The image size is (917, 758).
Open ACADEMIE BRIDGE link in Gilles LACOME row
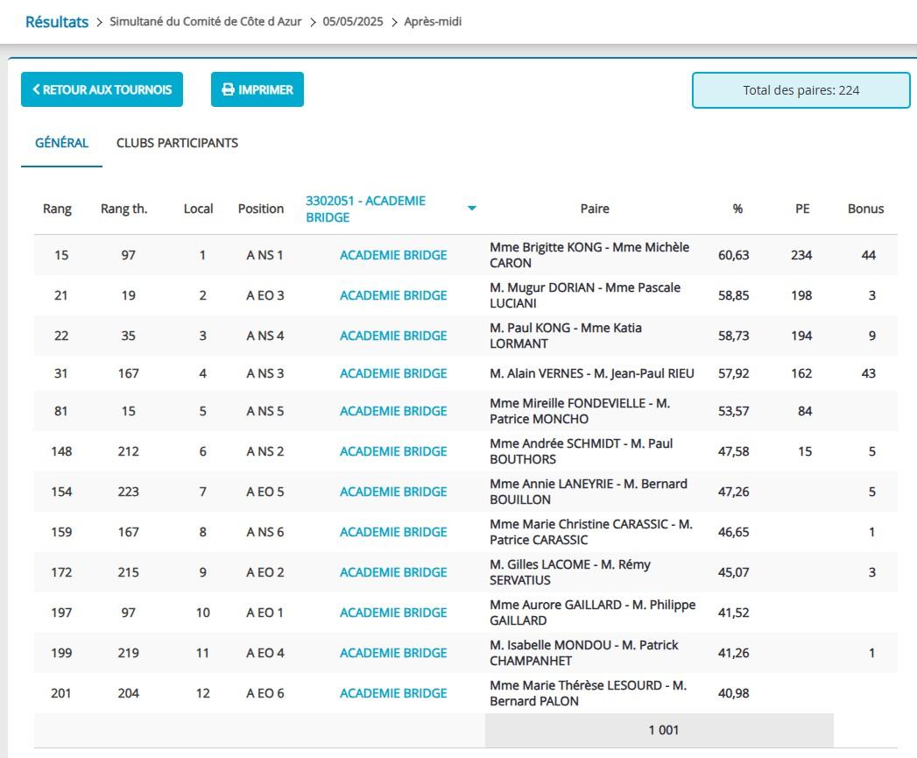pyautogui.click(x=393, y=572)
